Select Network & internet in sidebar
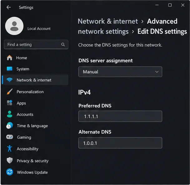190x185 pixels. pos(35,80)
